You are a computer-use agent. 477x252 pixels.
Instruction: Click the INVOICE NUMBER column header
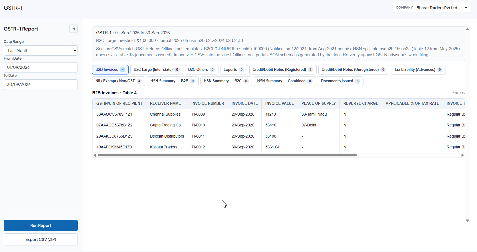[x=208, y=104]
